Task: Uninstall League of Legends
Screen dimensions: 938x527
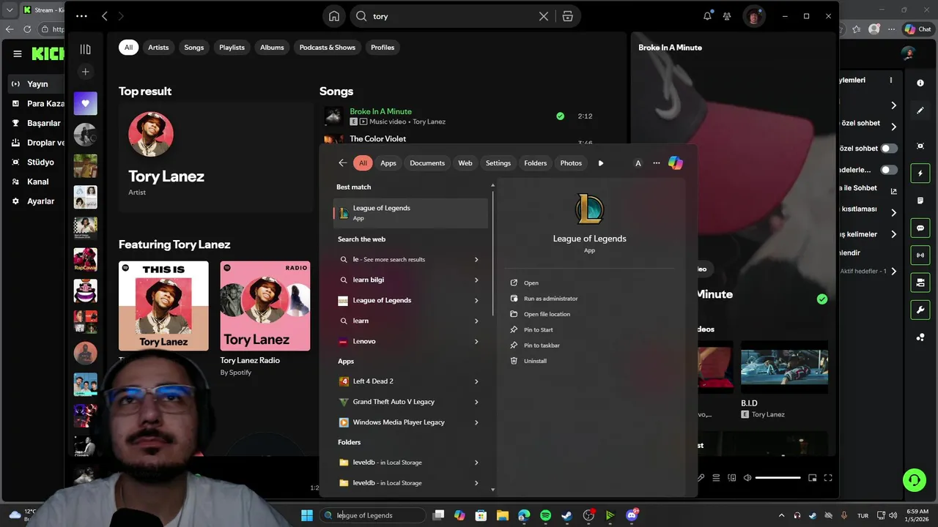Action: 535,361
